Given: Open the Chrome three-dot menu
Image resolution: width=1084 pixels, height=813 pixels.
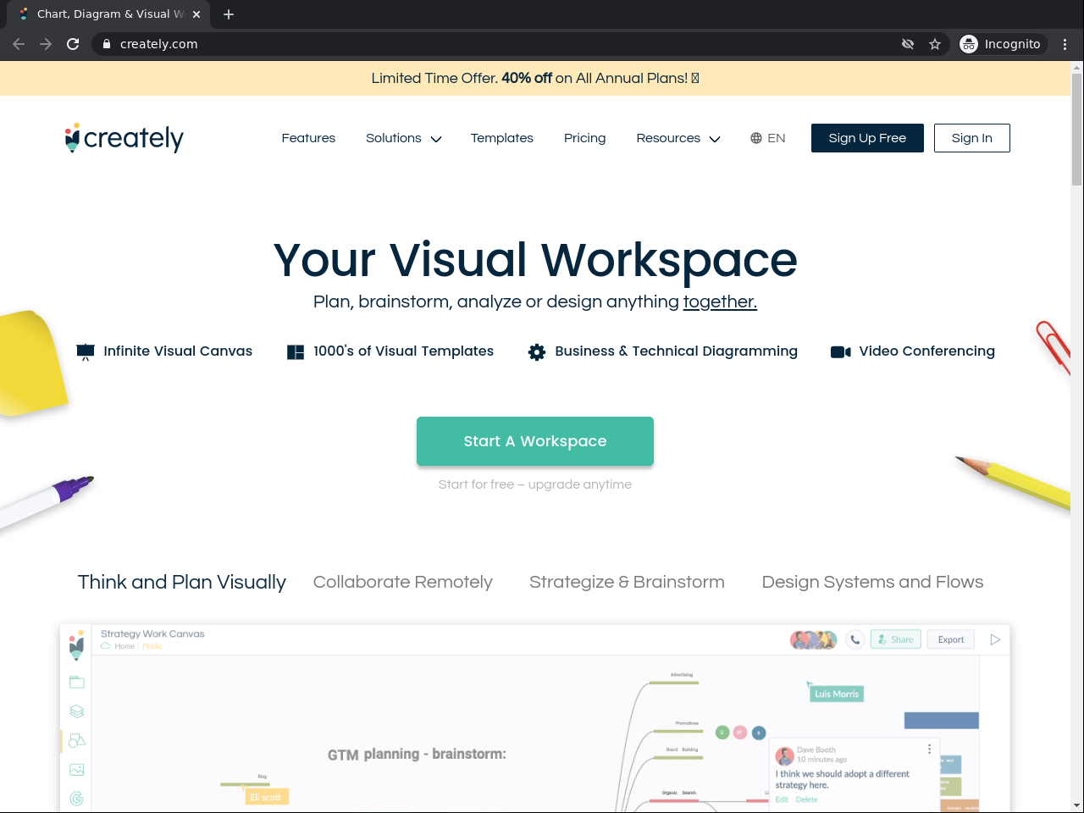Looking at the screenshot, I should (x=1065, y=44).
